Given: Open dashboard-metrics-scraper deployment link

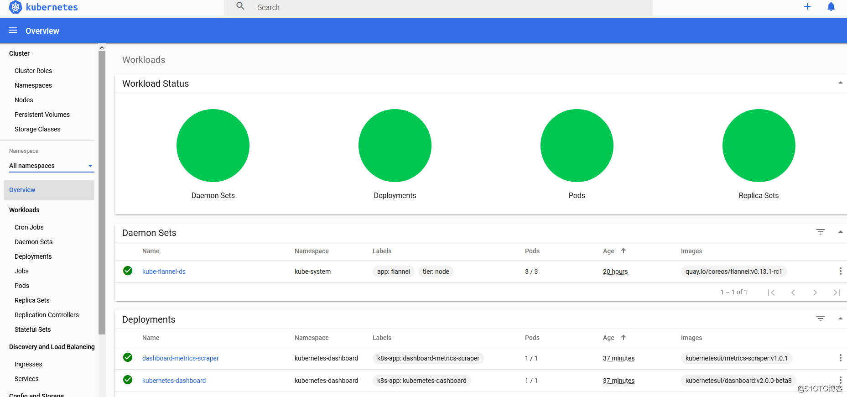Looking at the screenshot, I should [x=181, y=358].
